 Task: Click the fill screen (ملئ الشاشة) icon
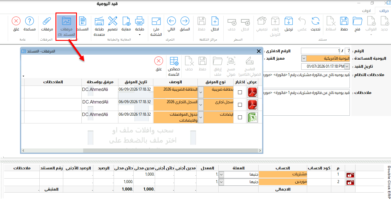pos(156,26)
